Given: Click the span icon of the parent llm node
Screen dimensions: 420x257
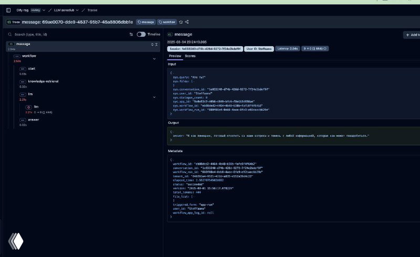Looking at the screenshot, I should point(23,94).
